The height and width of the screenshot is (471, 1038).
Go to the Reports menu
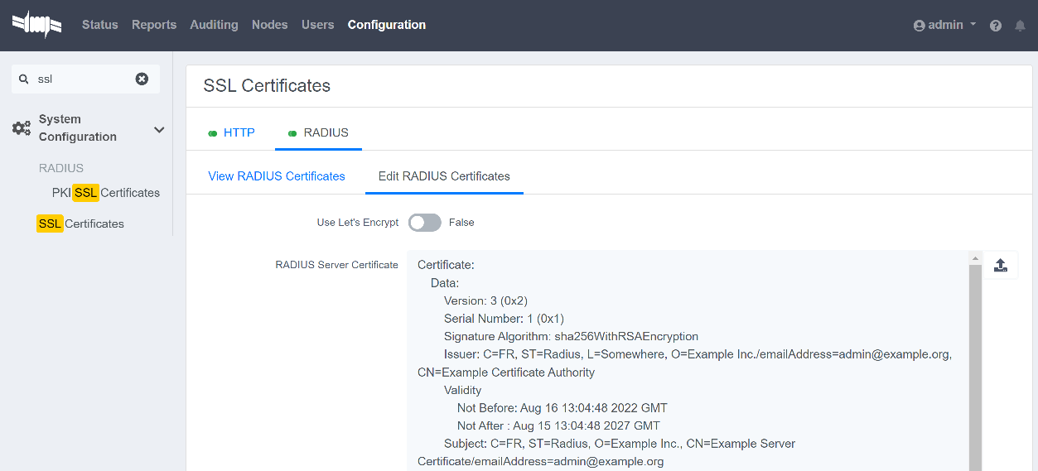click(x=154, y=25)
